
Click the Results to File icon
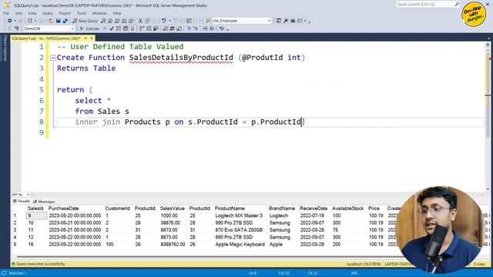[x=179, y=28]
